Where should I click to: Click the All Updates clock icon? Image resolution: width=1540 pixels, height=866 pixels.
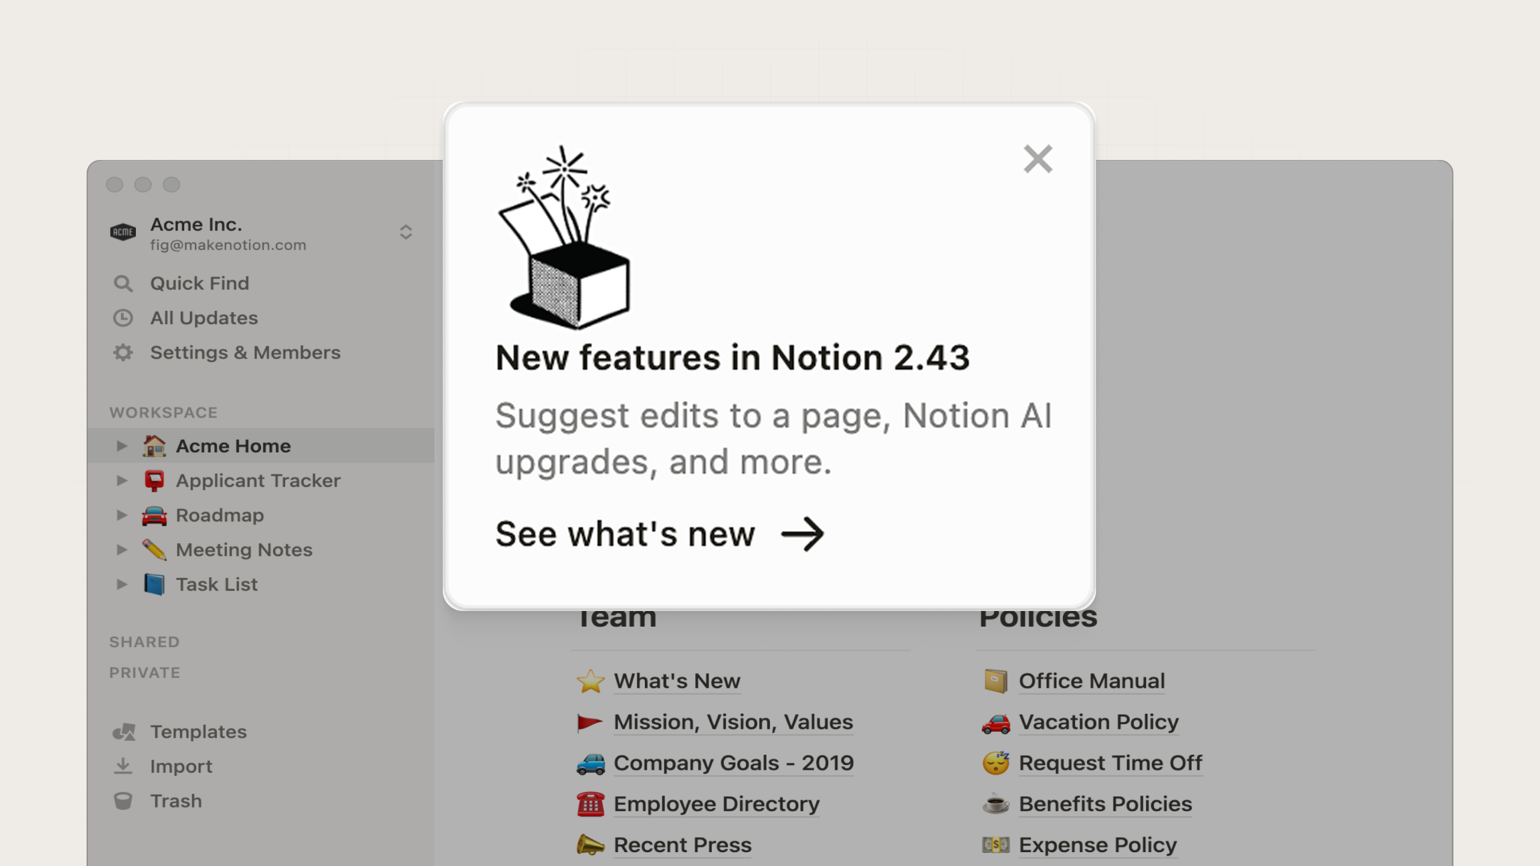pos(123,318)
